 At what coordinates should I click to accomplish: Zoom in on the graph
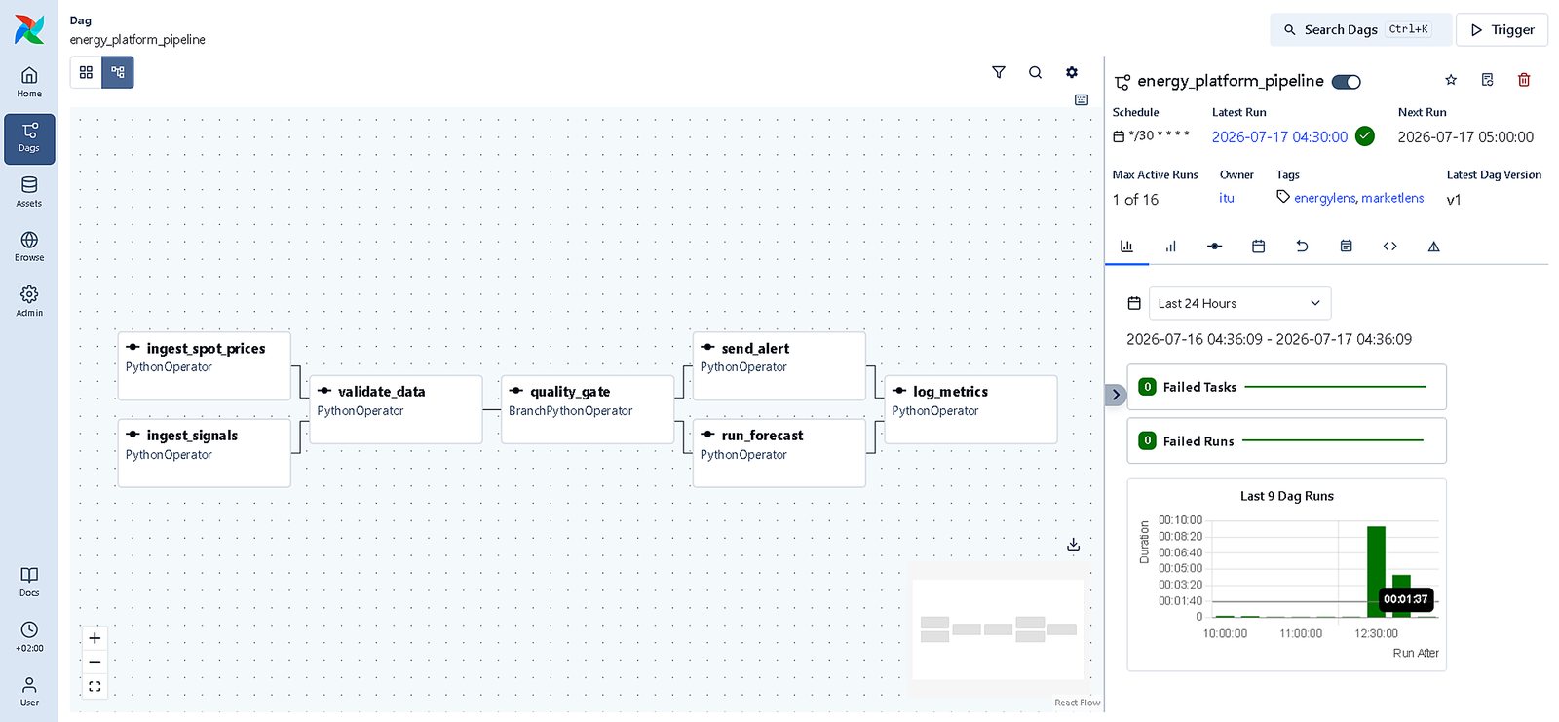[95, 638]
